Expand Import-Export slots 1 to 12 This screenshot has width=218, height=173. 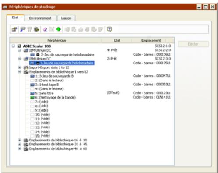(19, 67)
